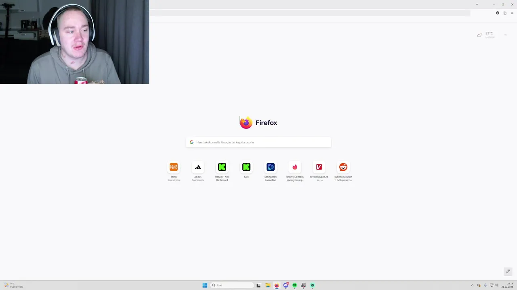The image size is (517, 290).
Task: Open the volume control in system tray
Action: pos(496,285)
